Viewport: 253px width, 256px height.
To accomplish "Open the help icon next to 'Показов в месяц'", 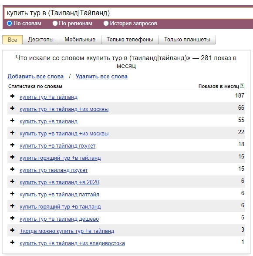I will click(242, 86).
